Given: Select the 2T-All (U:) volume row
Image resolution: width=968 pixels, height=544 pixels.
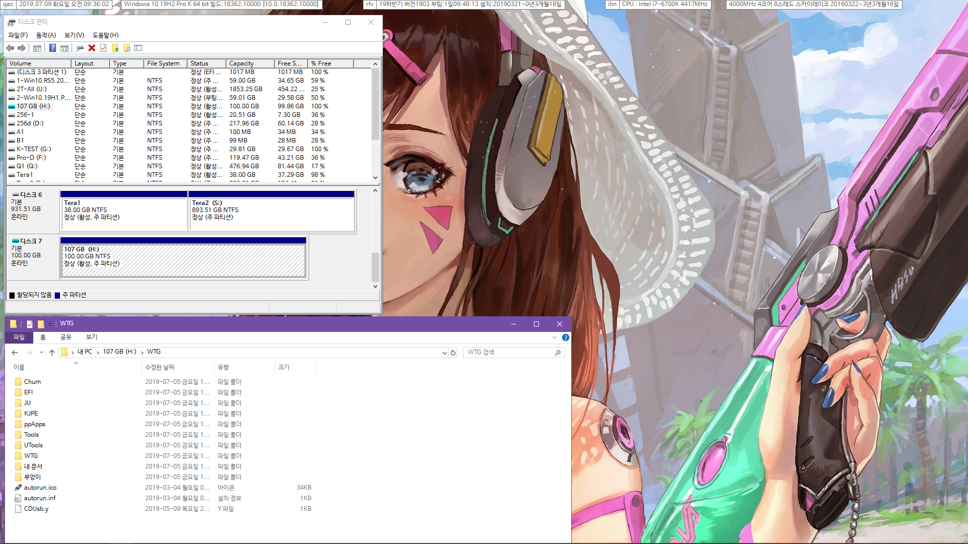Looking at the screenshot, I should click(x=189, y=89).
